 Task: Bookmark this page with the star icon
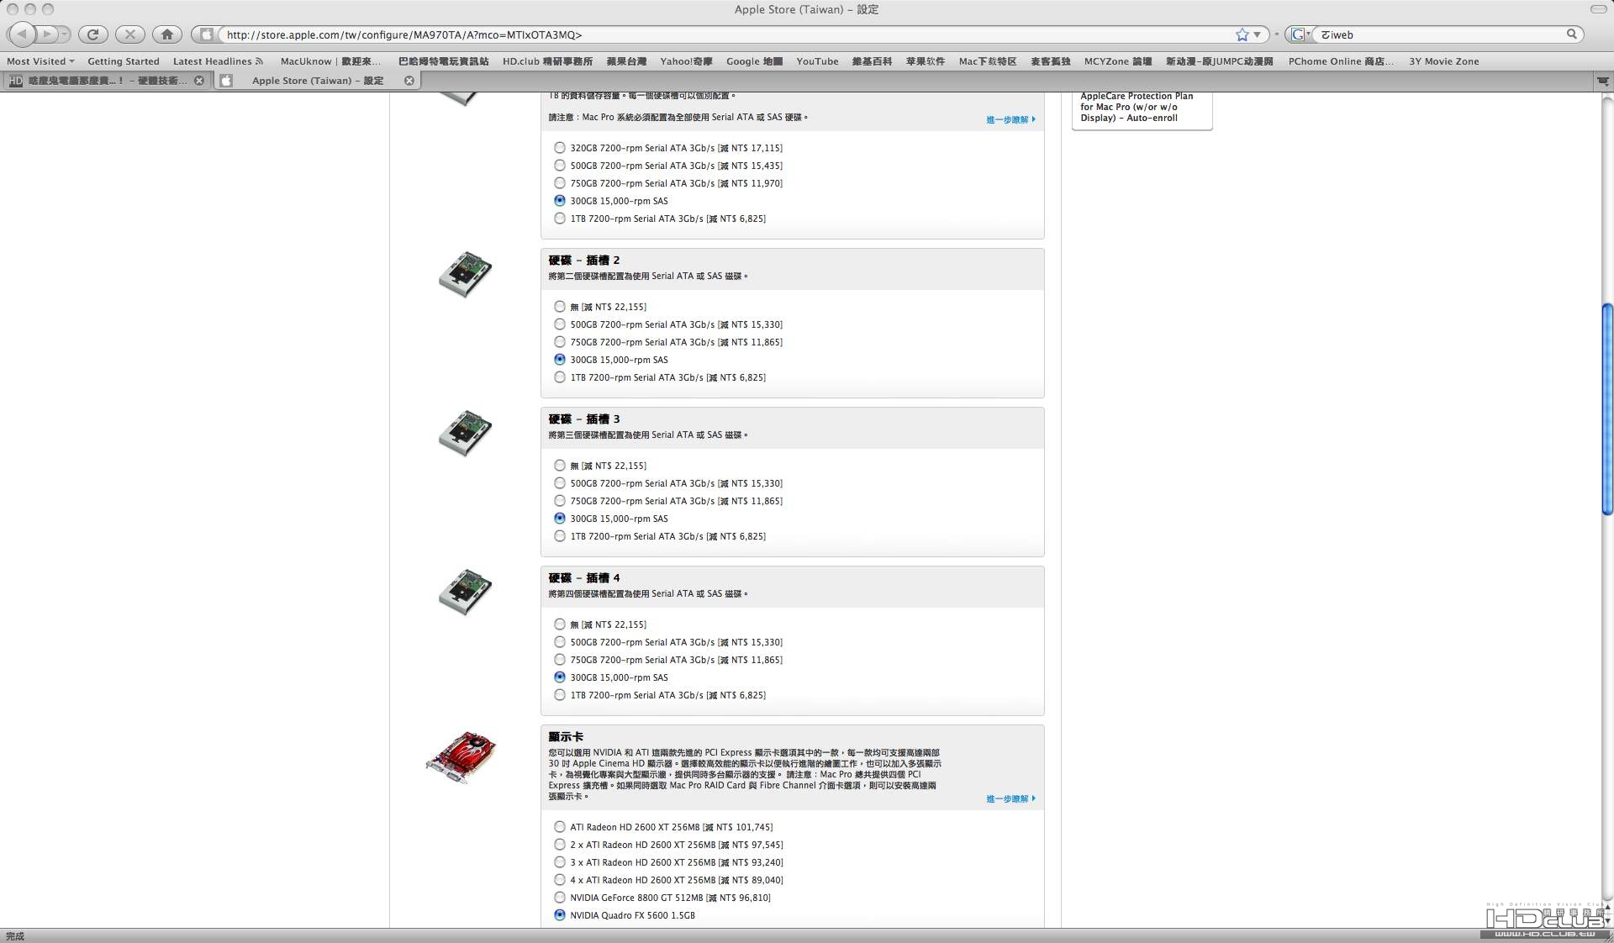coord(1242,34)
